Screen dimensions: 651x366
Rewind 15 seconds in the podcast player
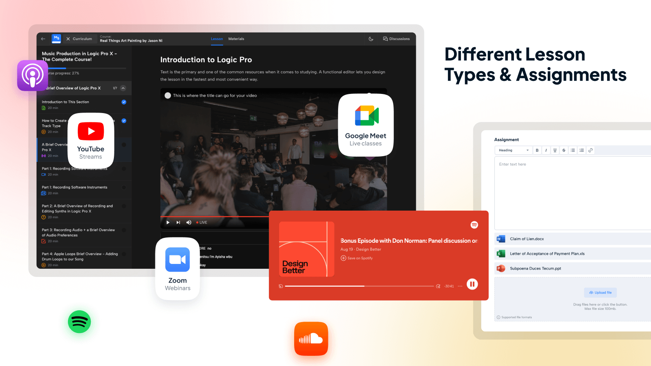click(x=281, y=286)
